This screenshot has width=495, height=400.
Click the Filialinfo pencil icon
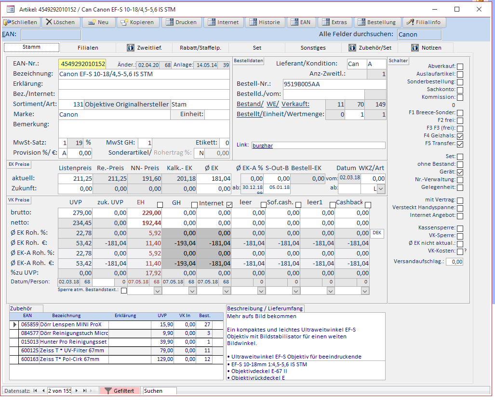[410, 22]
